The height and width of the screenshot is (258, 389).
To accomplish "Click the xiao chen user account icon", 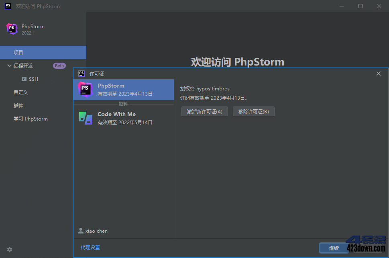I will (81, 231).
